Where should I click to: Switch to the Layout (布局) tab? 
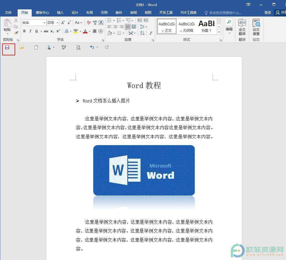click(89, 13)
